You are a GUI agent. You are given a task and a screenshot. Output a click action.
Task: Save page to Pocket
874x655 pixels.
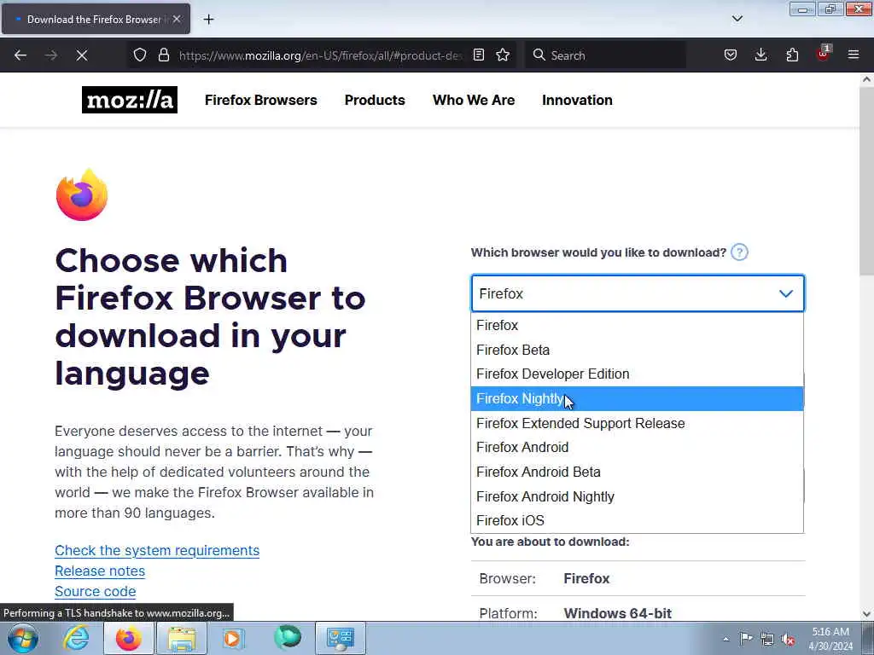731,55
